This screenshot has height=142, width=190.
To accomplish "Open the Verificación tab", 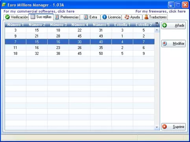I will pyautogui.click(x=16, y=17).
